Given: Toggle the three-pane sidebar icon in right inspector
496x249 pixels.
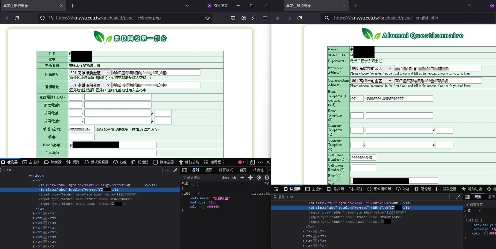Looking at the screenshot, I should [x=467, y=197].
